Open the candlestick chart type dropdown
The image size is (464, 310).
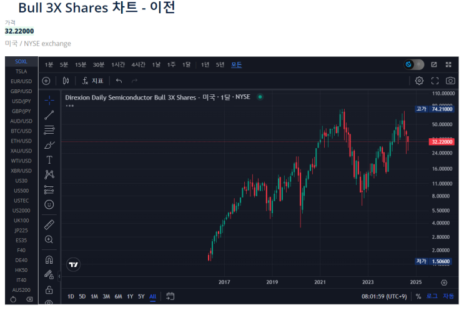point(66,81)
